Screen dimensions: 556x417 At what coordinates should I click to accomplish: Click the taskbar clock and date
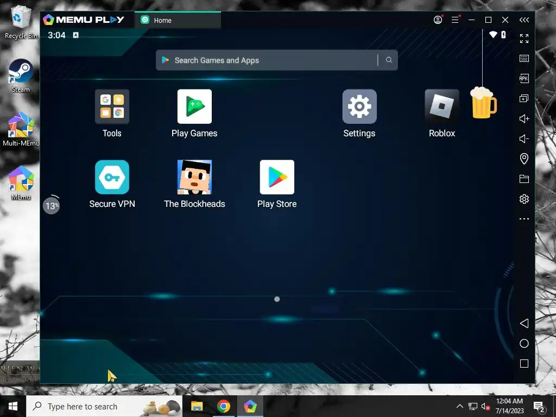click(509, 406)
